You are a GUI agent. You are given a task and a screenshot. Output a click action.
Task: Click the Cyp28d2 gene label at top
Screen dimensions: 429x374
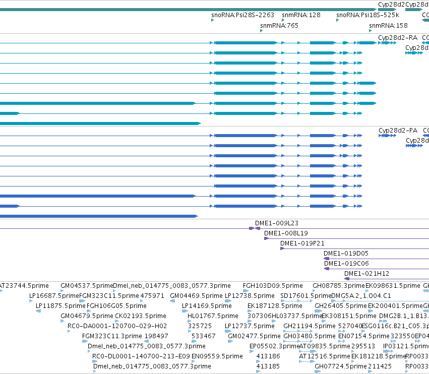391,5
